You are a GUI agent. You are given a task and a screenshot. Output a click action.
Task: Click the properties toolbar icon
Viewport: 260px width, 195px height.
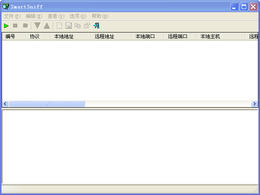(x=87, y=26)
